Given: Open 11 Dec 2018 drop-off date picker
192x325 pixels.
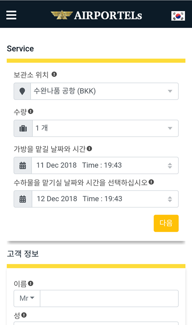Looking at the screenshot, I should click(105, 165).
